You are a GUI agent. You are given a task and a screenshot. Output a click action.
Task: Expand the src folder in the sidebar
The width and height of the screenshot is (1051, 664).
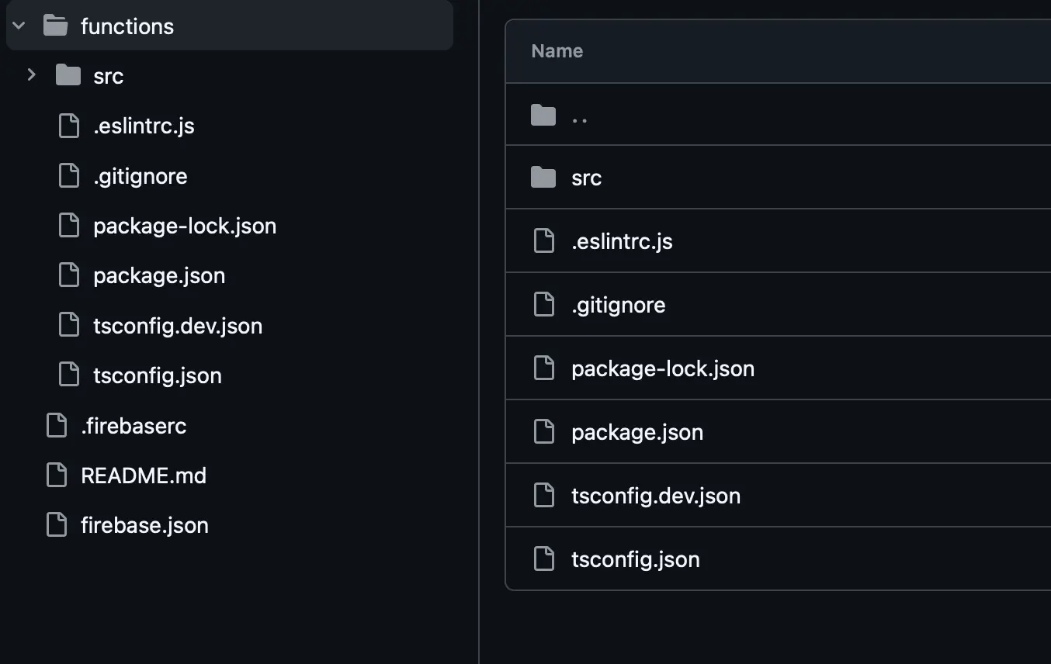[30, 75]
